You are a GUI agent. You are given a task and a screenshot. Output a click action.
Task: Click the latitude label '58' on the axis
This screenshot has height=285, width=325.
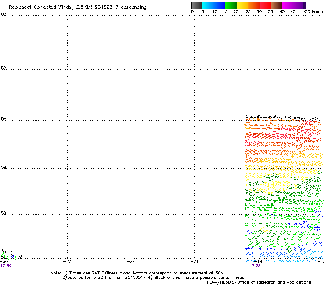tap(4, 68)
